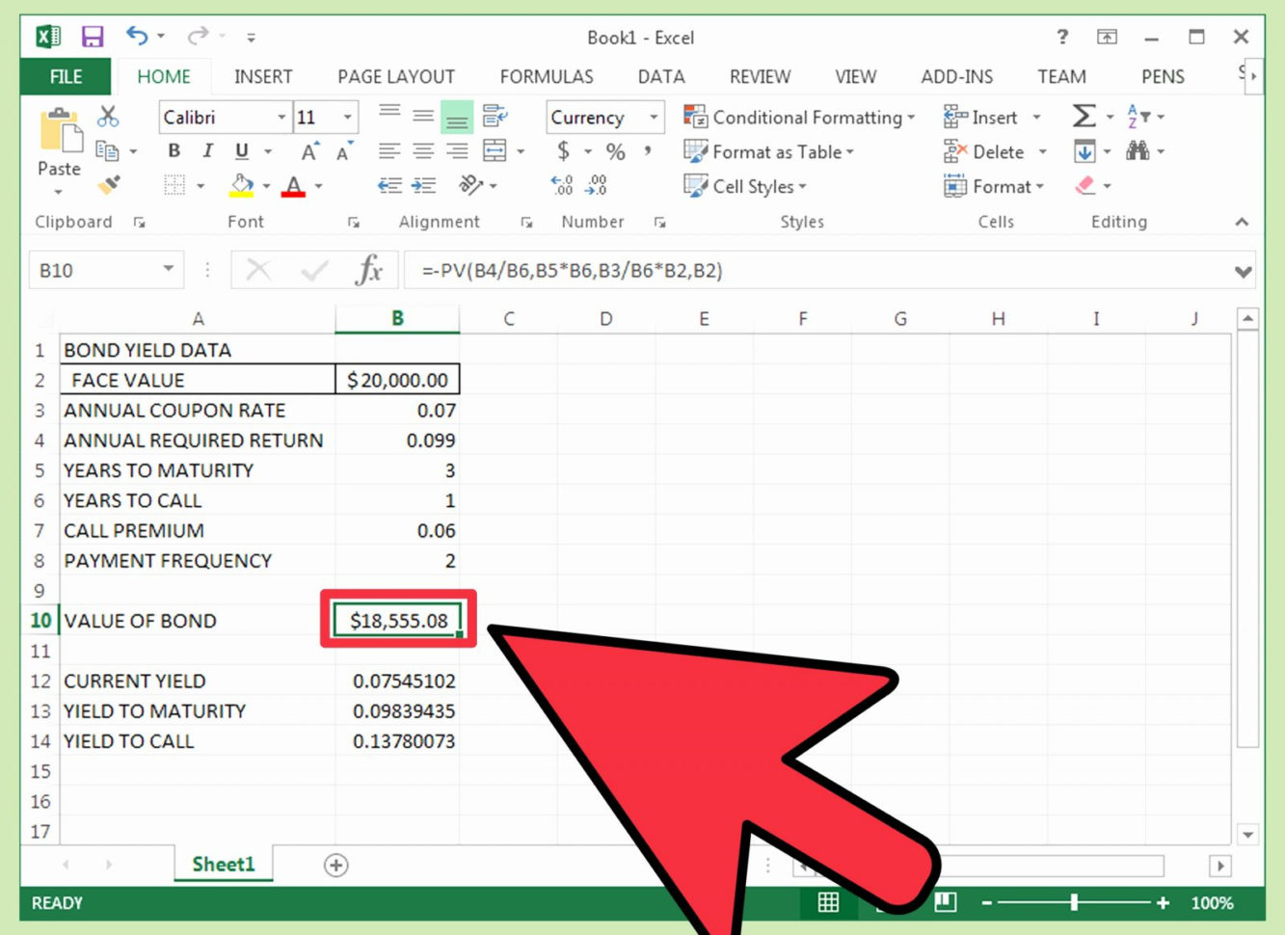Increase font size with large A icon
This screenshot has height=935, width=1285.
click(x=309, y=151)
